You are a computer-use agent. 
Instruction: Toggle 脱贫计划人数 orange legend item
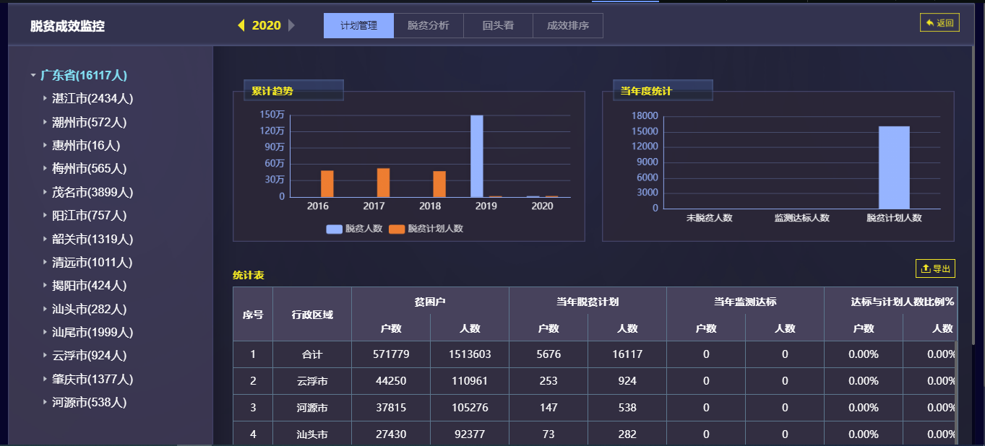coord(397,229)
